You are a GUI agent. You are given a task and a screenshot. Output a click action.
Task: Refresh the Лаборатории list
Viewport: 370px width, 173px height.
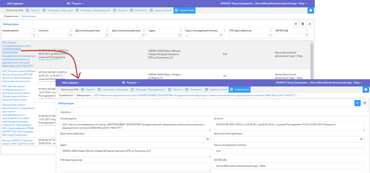click(x=309, y=24)
